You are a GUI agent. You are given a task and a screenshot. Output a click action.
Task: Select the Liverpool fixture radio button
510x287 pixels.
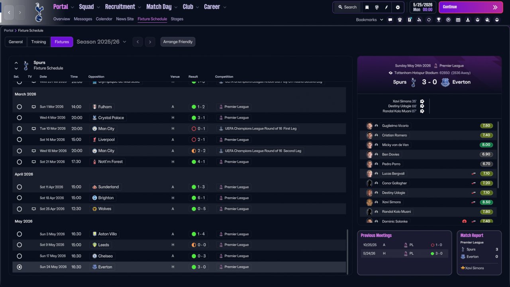pos(19,140)
